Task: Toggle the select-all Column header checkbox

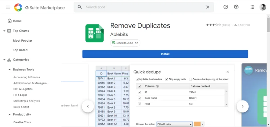Action: 139,86
